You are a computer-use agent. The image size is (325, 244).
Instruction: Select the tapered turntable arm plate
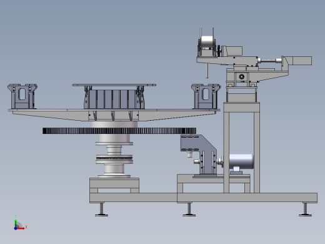114,115
